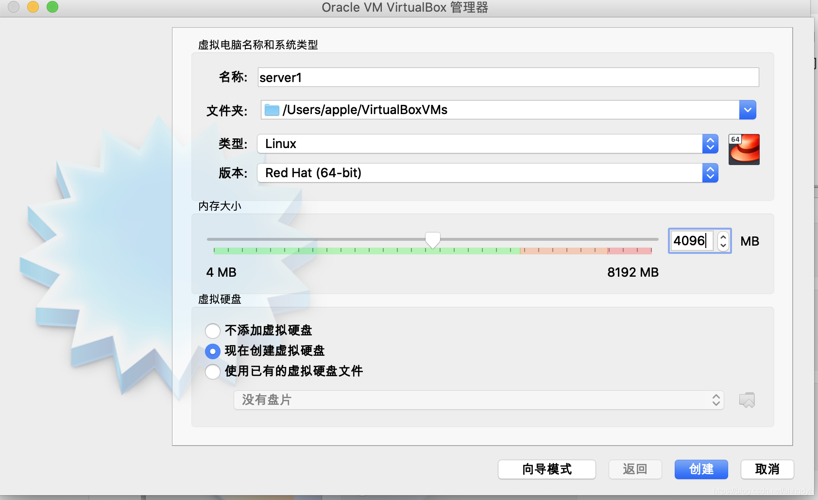Click the 4096 memory value field
This screenshot has height=500, width=818.
pyautogui.click(x=692, y=241)
